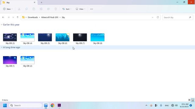Open the New item menu
Image resolution: width=195 pixels, height=109 pixels.
click(x=8, y=9)
